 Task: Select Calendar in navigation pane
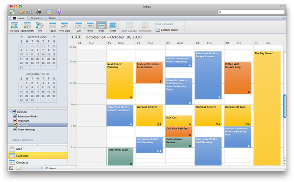pos(38,156)
